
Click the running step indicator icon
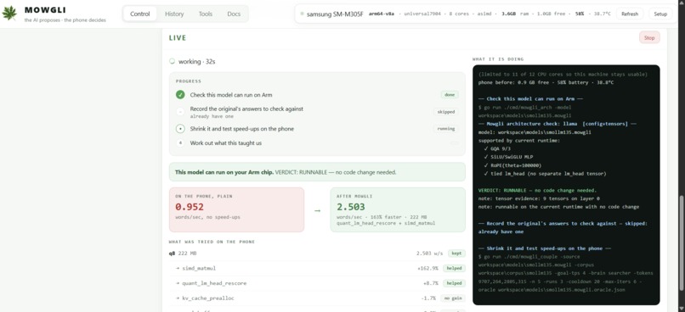(180, 129)
